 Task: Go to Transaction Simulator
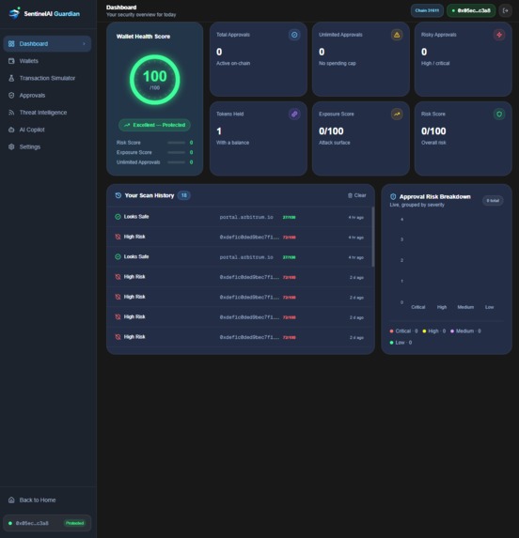pyautogui.click(x=47, y=78)
